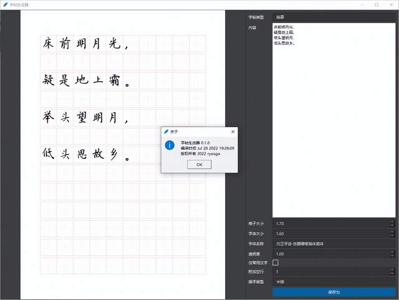Click OK in the about dialog

(x=199, y=164)
